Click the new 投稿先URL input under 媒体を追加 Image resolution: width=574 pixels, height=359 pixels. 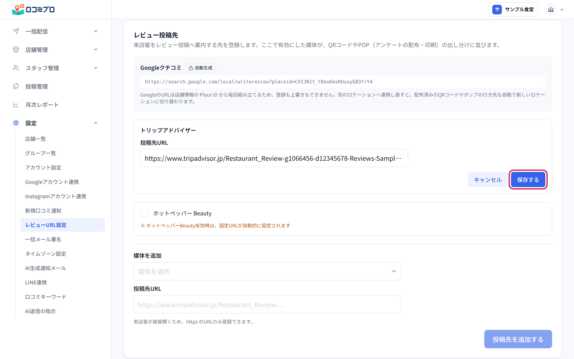point(267,304)
